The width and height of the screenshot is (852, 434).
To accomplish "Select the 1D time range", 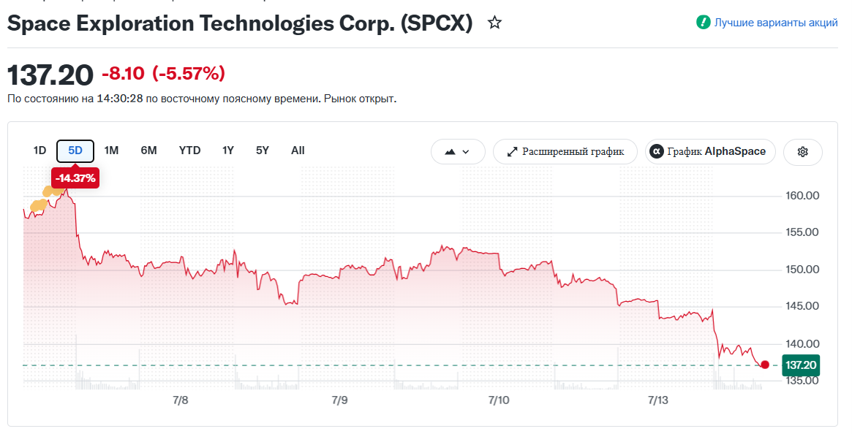I will (39, 151).
